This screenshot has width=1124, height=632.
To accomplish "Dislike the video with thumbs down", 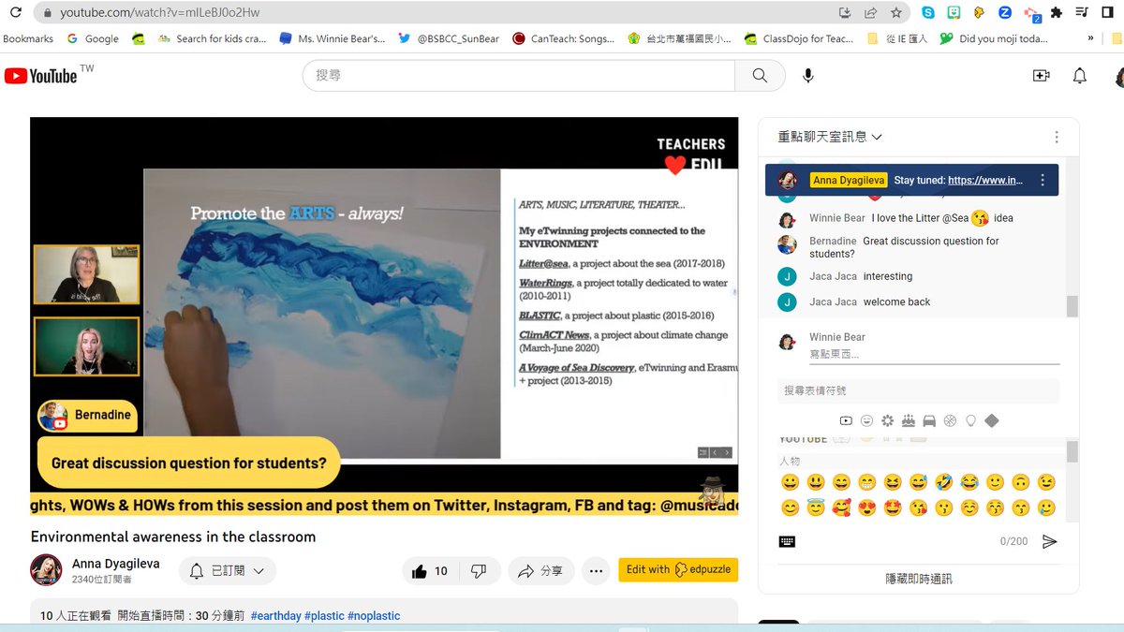I will [x=479, y=570].
